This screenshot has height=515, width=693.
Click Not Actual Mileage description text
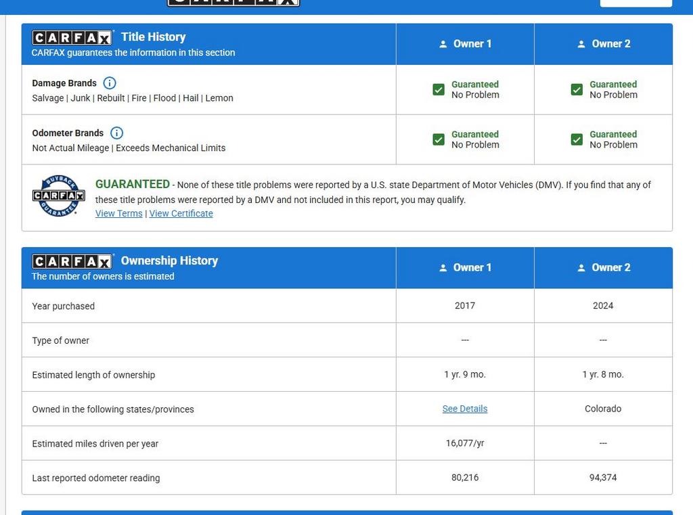click(x=129, y=148)
